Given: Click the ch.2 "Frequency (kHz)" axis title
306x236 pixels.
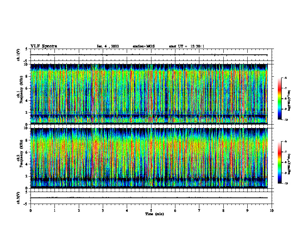Looking at the screenshot, I should coord(21,153).
